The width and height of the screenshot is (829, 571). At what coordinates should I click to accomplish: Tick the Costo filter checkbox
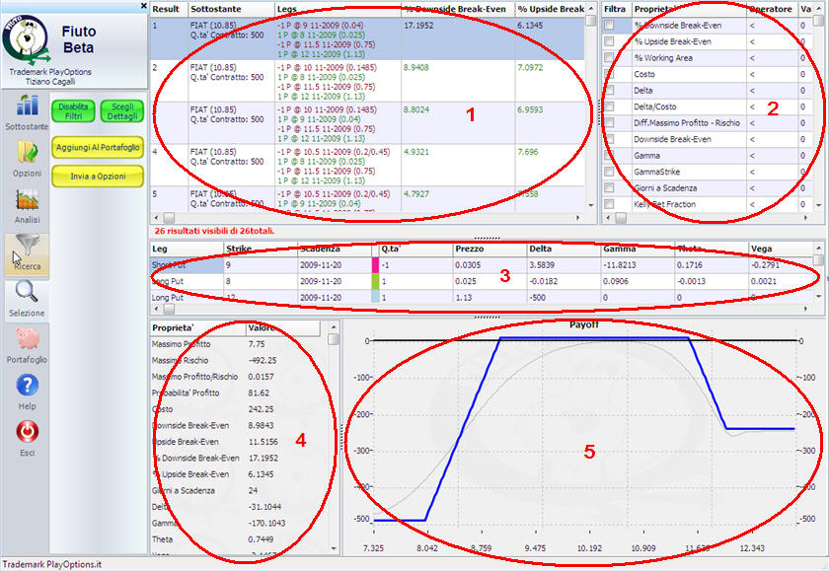tap(609, 74)
